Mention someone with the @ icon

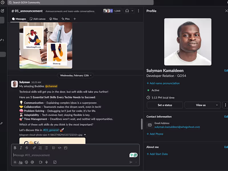click(32, 162)
